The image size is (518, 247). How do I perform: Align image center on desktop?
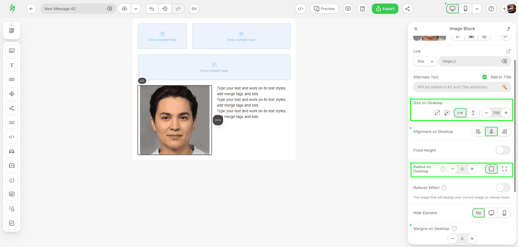(x=491, y=131)
